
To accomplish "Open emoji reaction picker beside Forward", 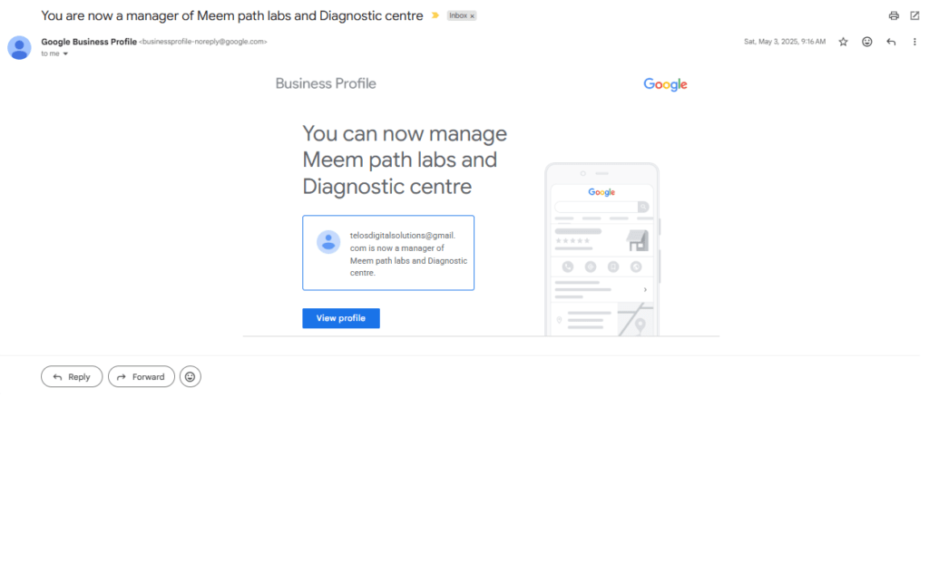I will (191, 376).
